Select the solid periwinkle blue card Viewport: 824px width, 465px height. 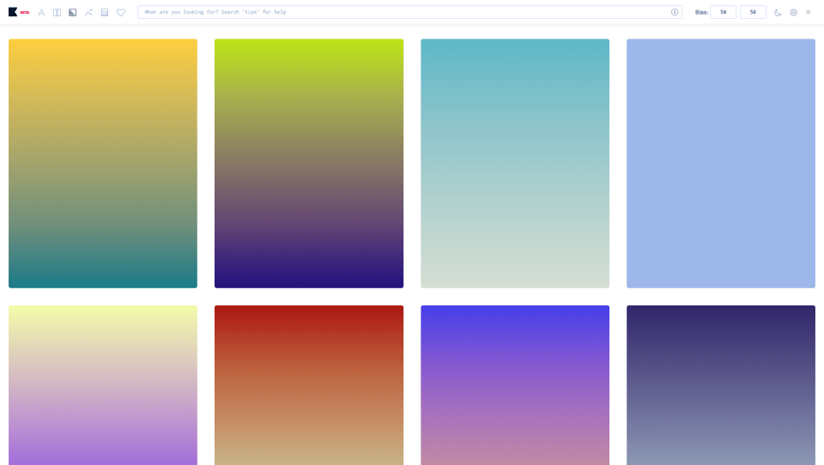click(x=721, y=163)
